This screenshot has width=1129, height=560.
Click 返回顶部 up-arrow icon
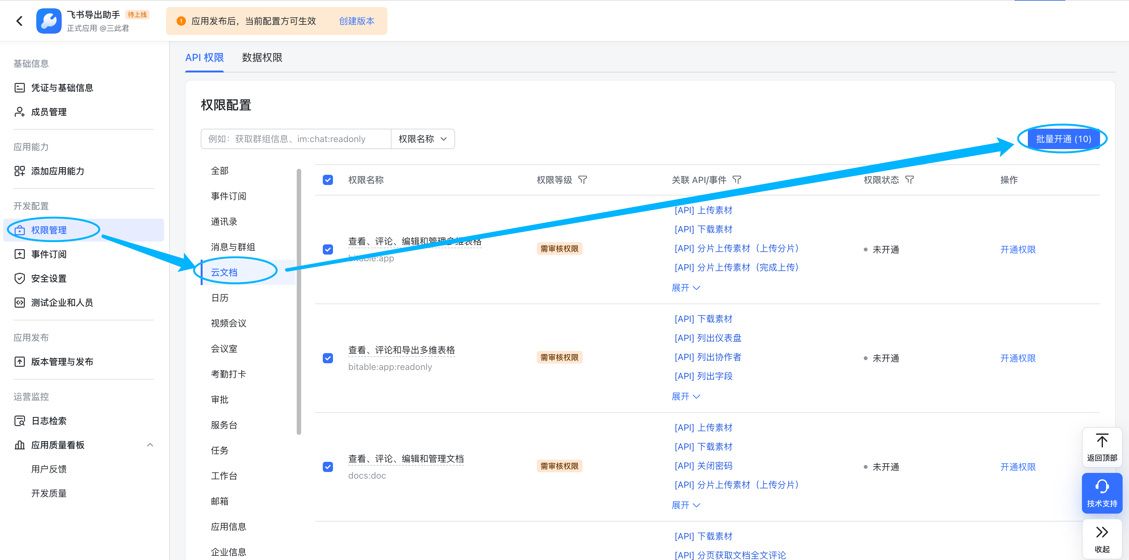pyautogui.click(x=1102, y=440)
